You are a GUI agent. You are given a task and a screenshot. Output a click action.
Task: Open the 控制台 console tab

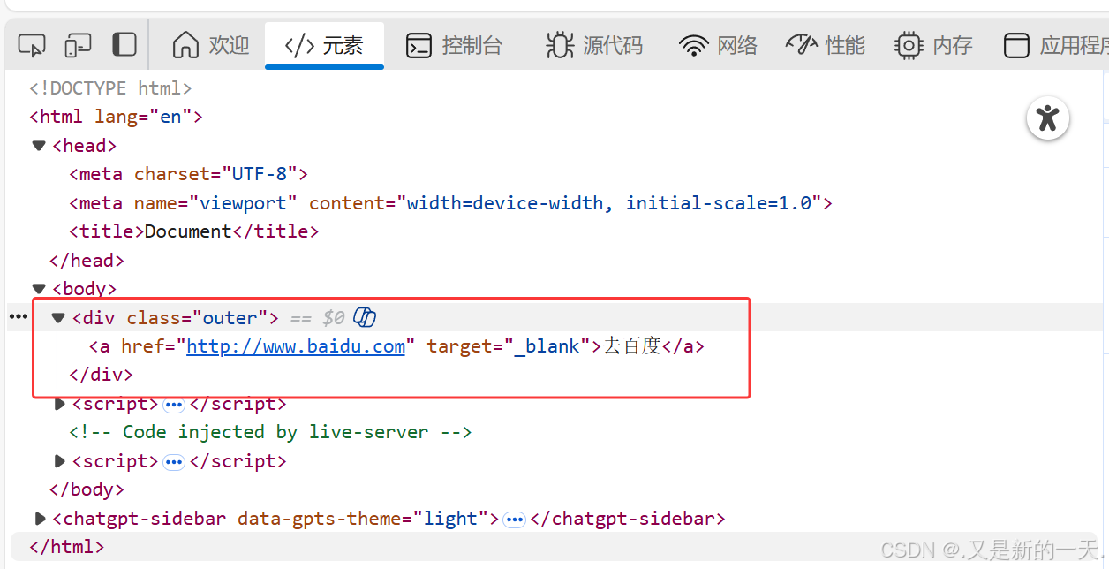coord(454,45)
